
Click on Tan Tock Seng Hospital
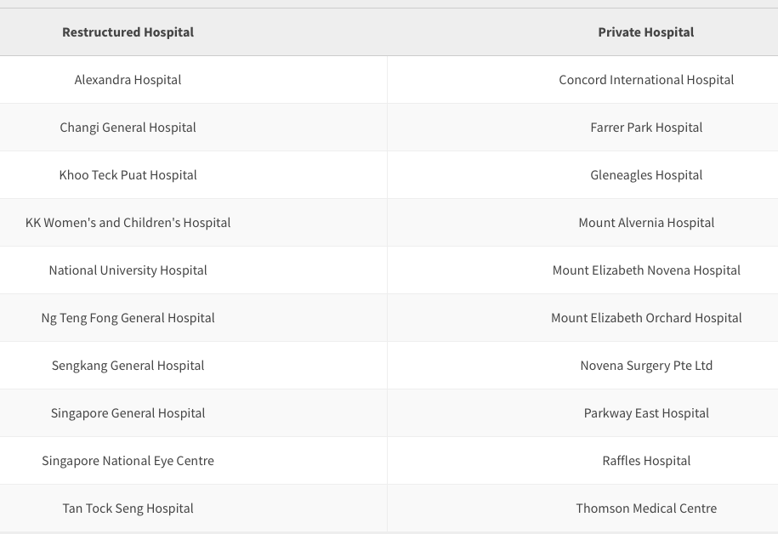tap(128, 508)
